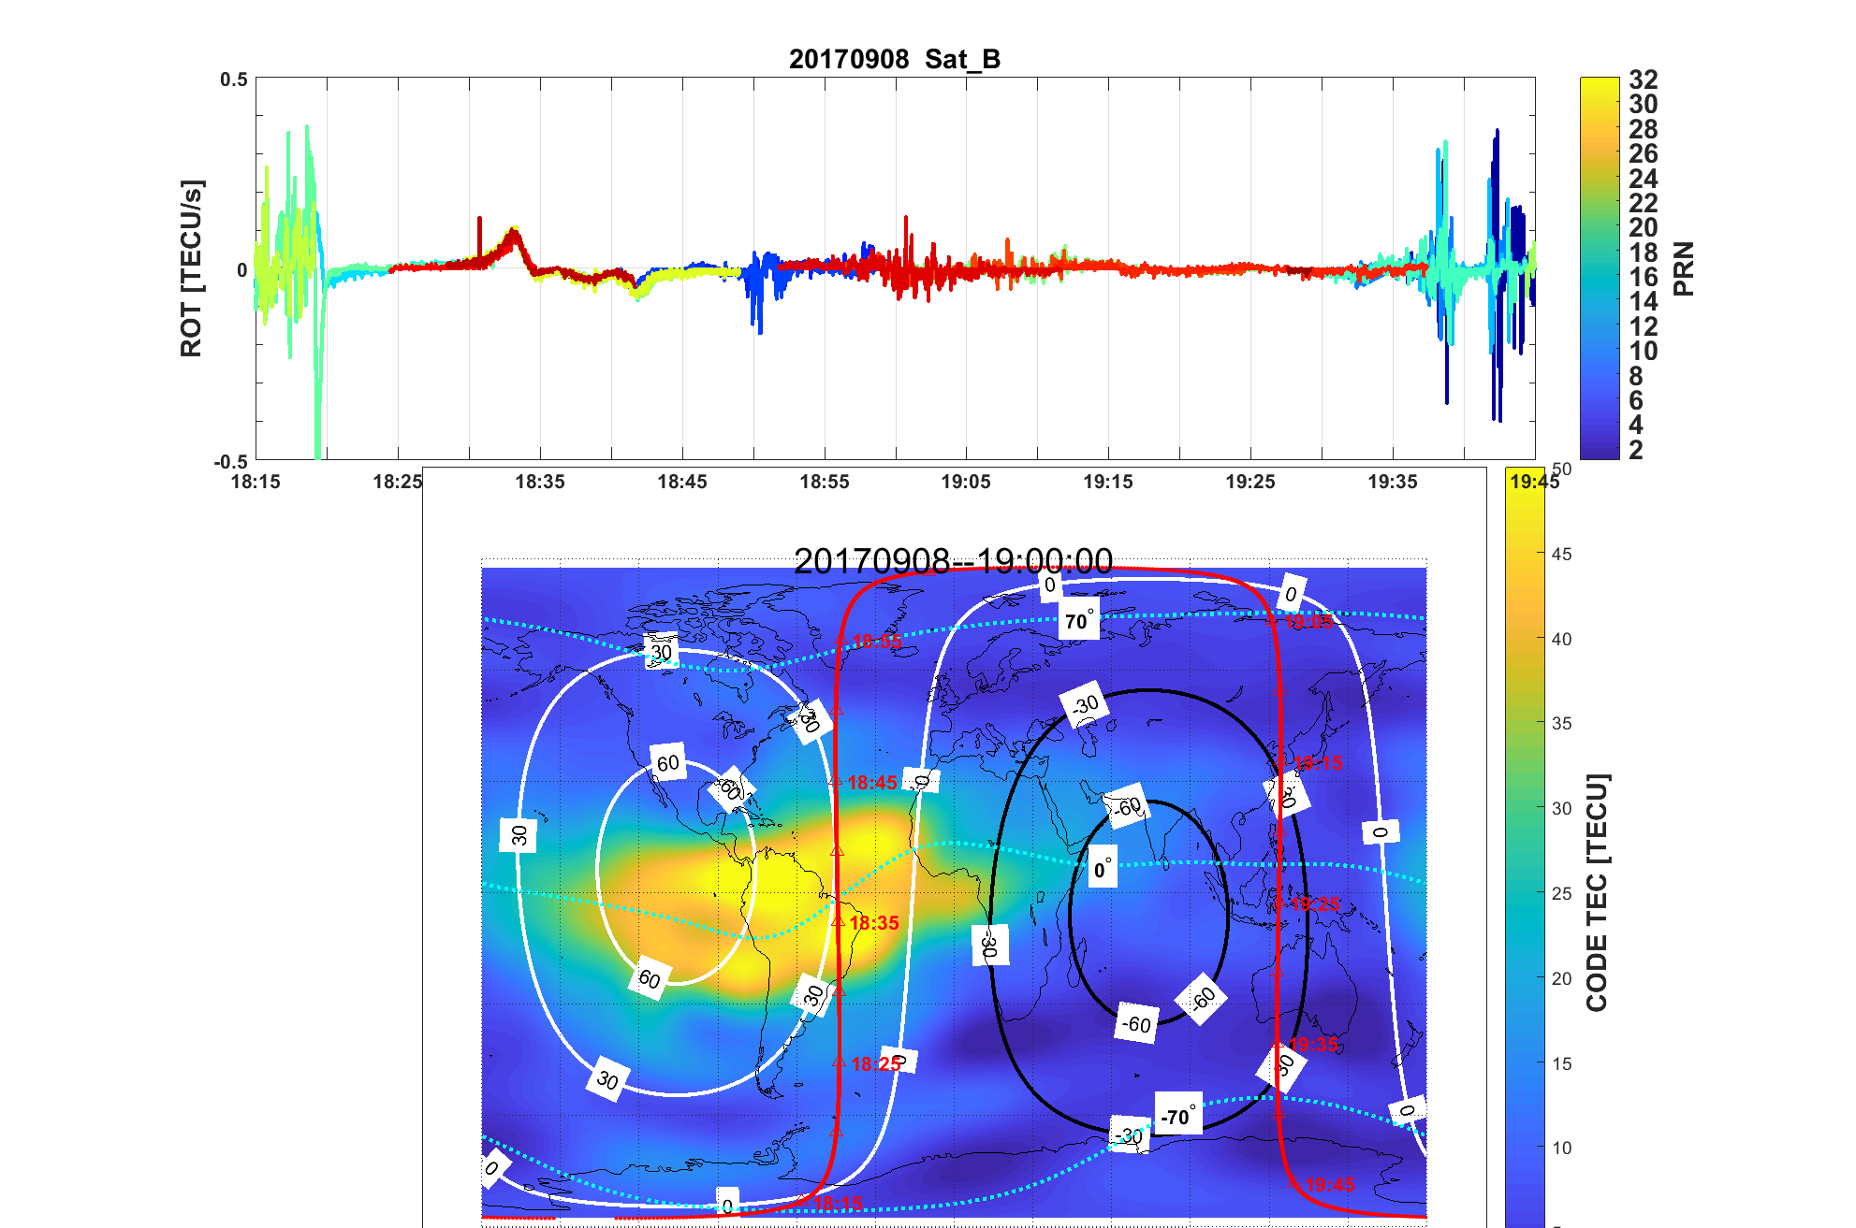Click the PRN colorbar at top right
This screenshot has width=1856, height=1228.
click(1599, 267)
